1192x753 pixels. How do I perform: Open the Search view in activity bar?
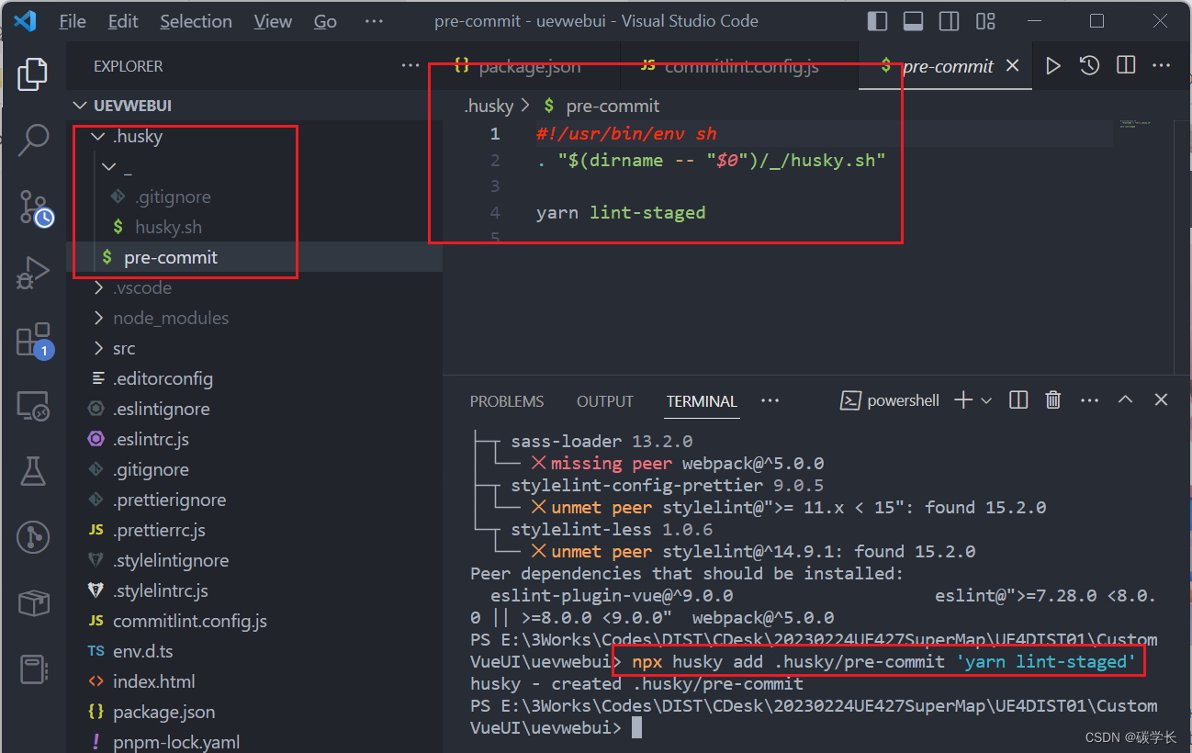tap(33, 140)
